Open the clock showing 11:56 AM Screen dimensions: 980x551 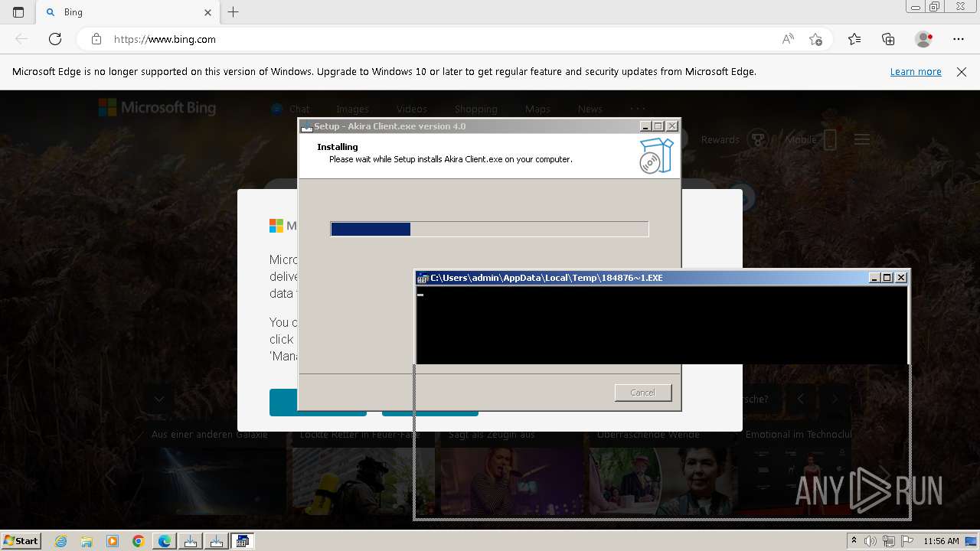941,541
